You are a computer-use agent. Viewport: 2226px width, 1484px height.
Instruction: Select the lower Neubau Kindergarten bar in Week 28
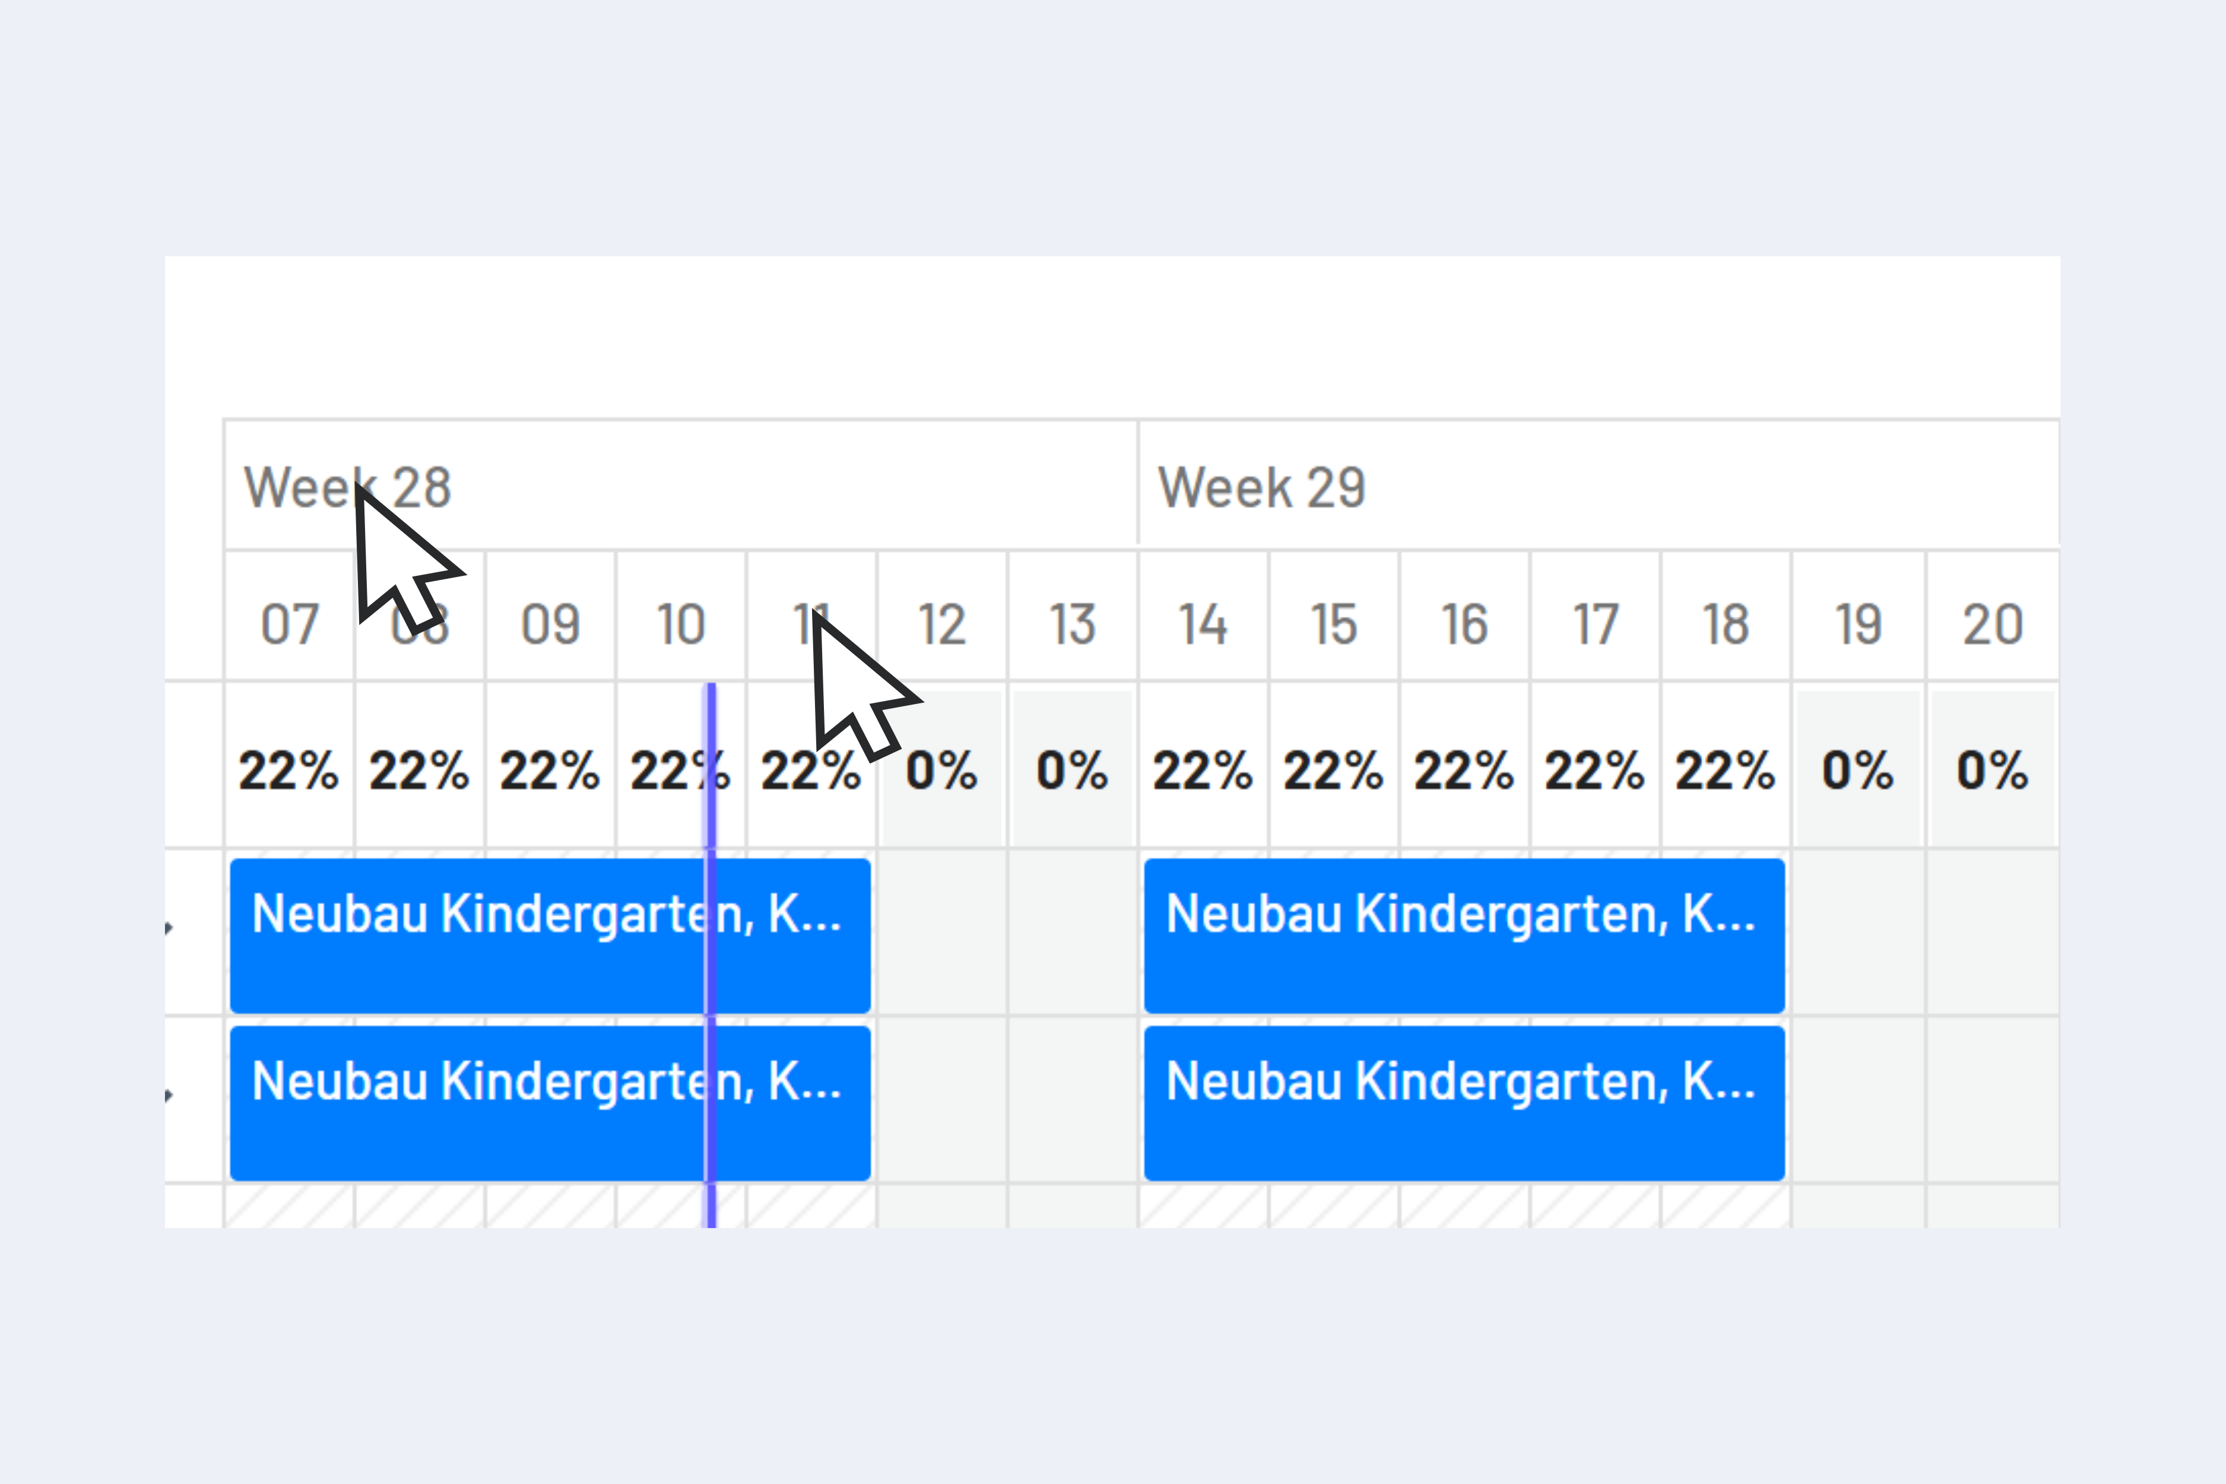coord(549,1098)
